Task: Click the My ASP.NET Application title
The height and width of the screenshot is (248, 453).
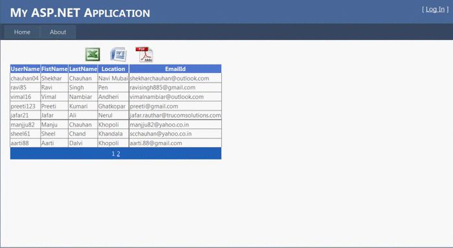Action: [x=80, y=13]
